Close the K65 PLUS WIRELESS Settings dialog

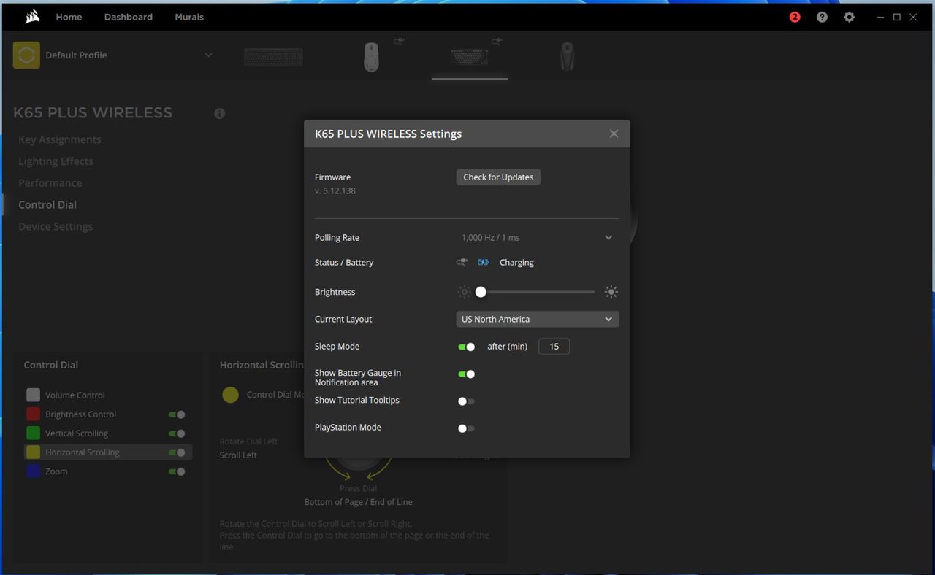coord(614,134)
